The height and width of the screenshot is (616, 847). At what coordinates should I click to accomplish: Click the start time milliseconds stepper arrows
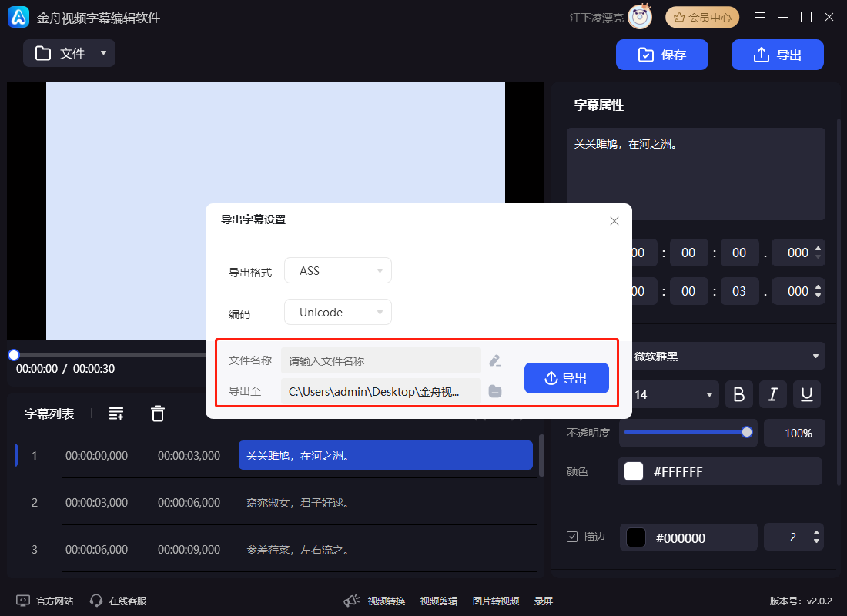click(818, 253)
